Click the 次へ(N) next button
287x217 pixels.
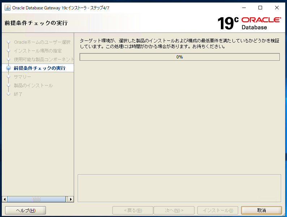[174, 211]
